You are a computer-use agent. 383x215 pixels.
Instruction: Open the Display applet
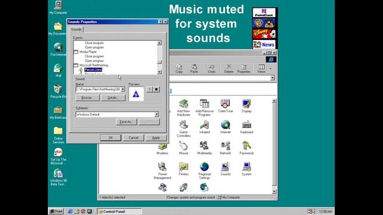(247, 106)
